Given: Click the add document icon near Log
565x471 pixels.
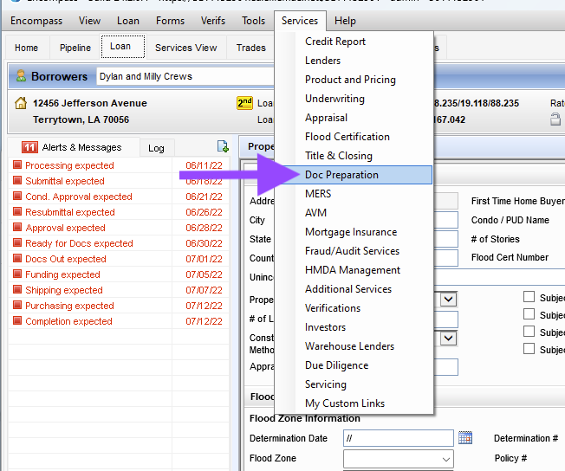Looking at the screenshot, I should pos(223,146).
